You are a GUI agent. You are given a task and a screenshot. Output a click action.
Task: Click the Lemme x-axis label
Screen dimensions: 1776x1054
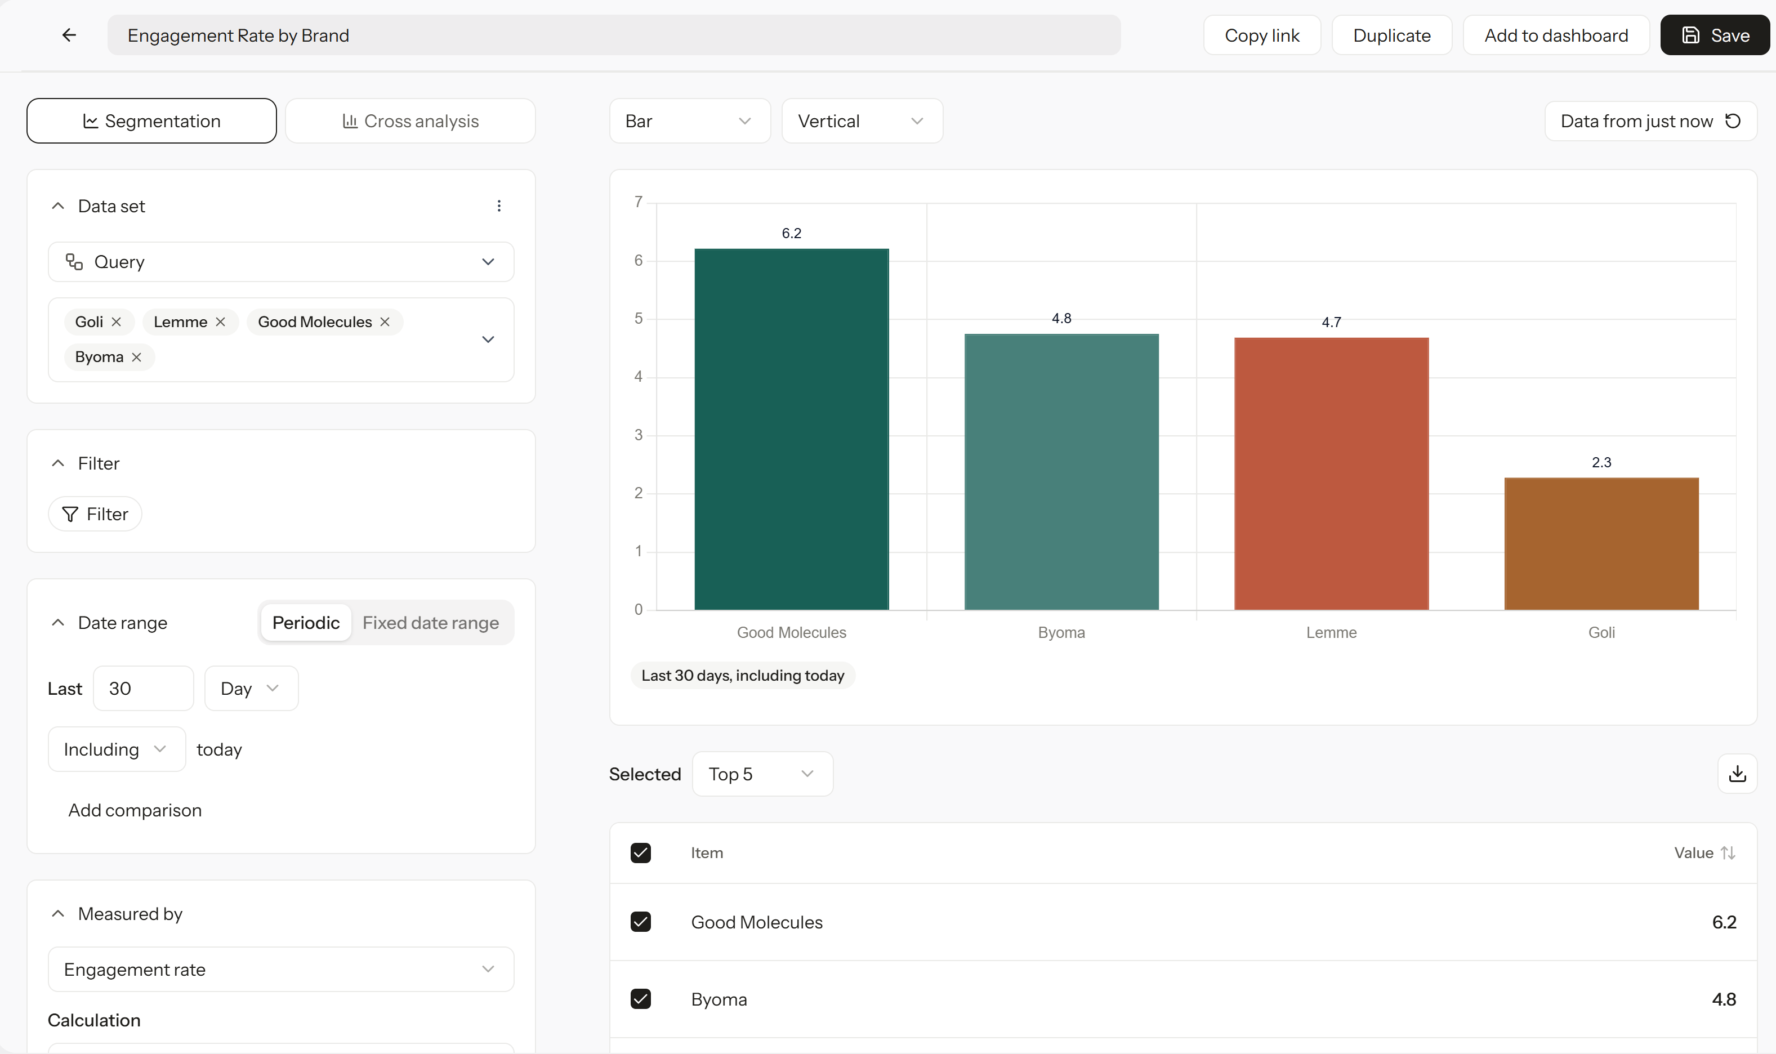[1332, 633]
